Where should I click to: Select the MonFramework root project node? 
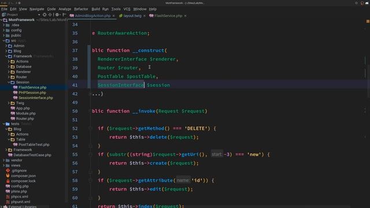pyautogui.click(x=21, y=20)
